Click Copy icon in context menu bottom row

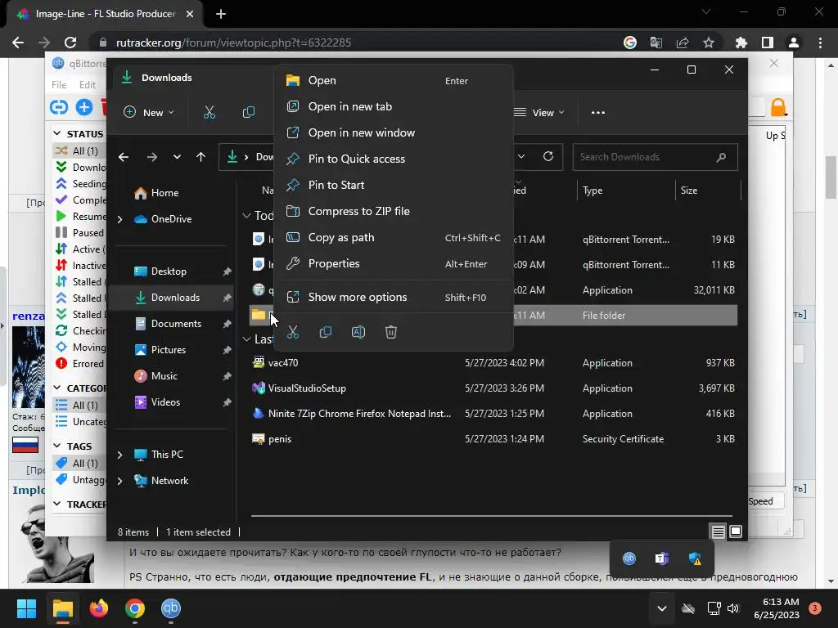(326, 332)
